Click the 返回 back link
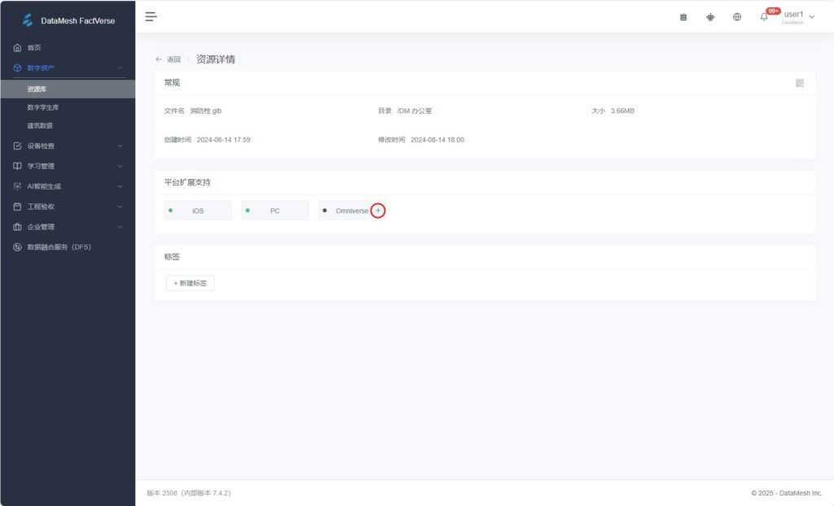 169,59
